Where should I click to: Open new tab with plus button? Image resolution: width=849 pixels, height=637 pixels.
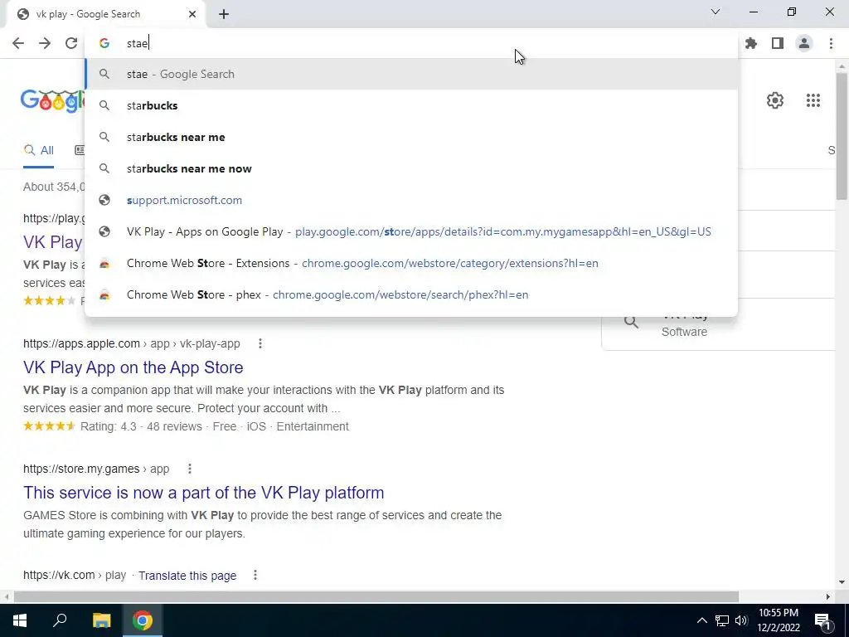tap(224, 14)
